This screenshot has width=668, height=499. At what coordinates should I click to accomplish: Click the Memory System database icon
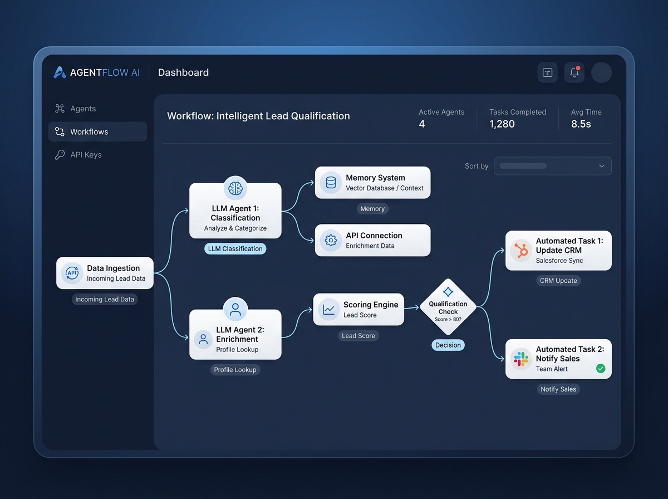[x=331, y=183]
